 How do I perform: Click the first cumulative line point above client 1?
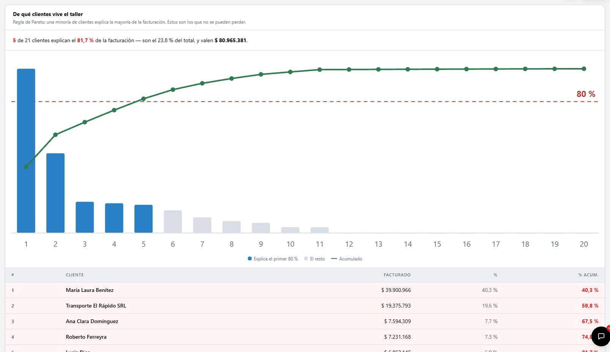point(26,167)
